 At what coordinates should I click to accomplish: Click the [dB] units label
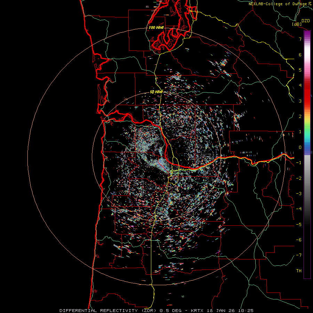[x=297, y=24]
